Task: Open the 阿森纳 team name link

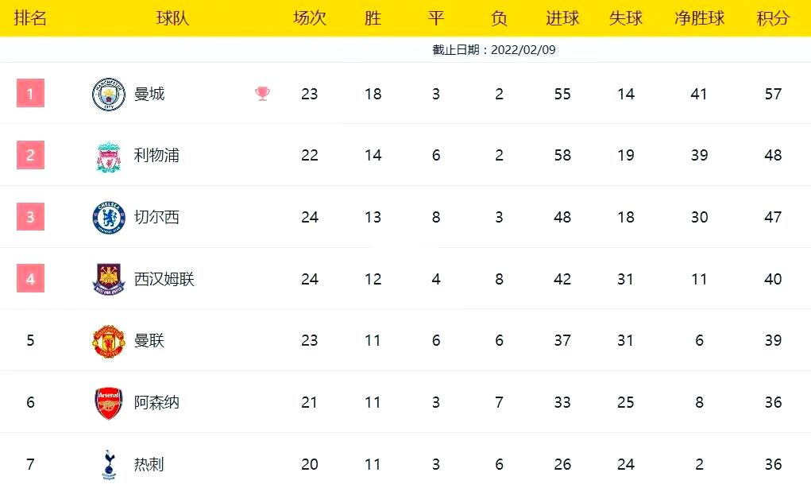Action: coord(156,402)
